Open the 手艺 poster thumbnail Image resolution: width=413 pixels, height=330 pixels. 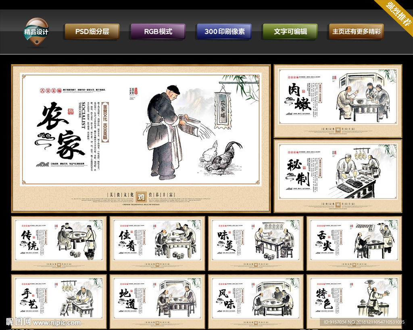pyautogui.click(x=59, y=301)
